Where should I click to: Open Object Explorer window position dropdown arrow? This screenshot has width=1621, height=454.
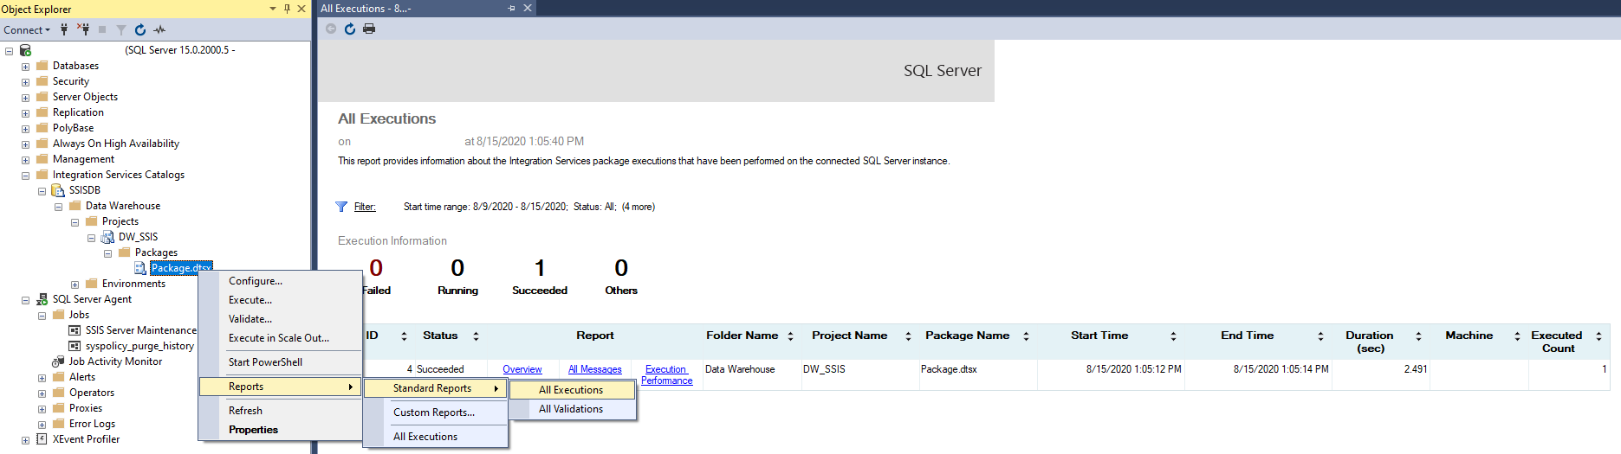click(x=274, y=9)
